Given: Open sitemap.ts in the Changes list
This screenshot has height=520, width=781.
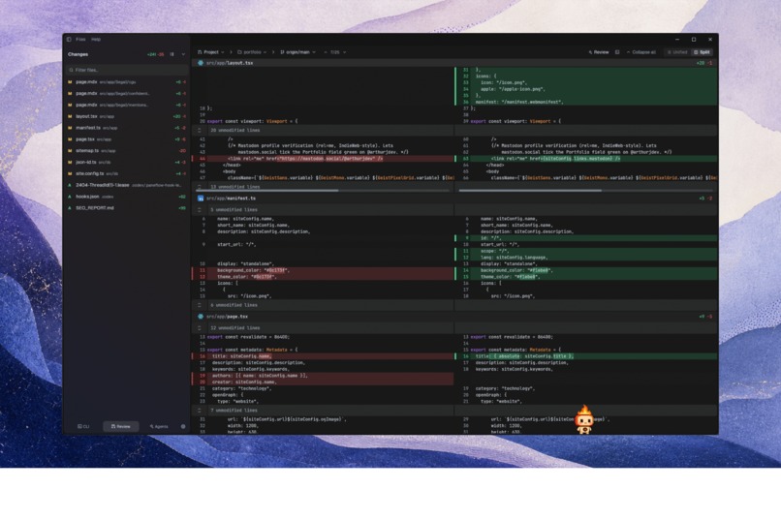Looking at the screenshot, I should coord(127,151).
